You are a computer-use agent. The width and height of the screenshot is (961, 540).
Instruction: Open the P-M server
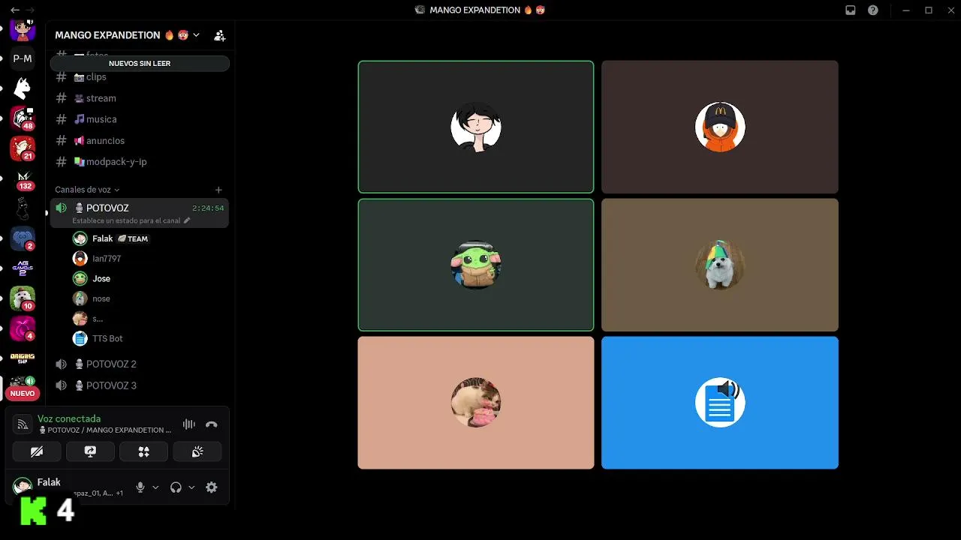click(x=23, y=58)
